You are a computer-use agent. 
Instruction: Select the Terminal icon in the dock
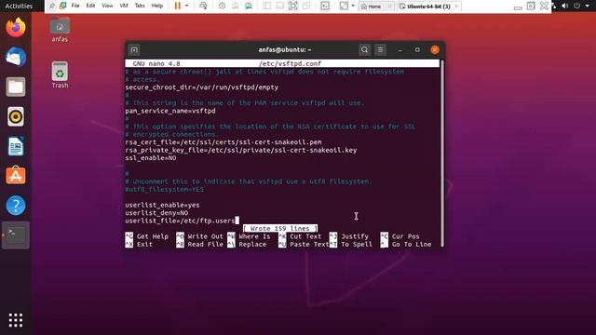16,235
